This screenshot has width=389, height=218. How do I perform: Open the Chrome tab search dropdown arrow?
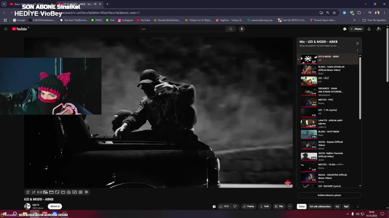click(x=4, y=4)
